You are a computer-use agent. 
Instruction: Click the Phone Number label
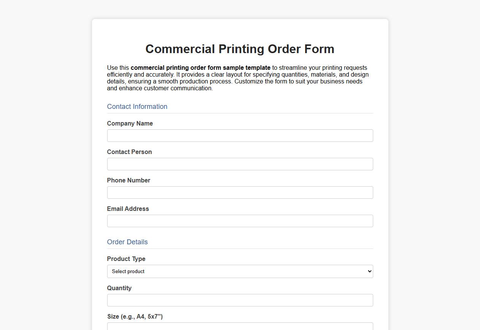128,180
